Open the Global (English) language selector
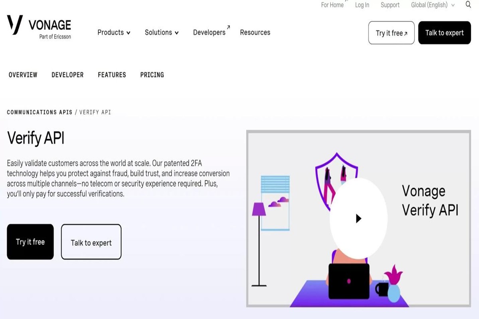479x319 pixels. (x=433, y=5)
